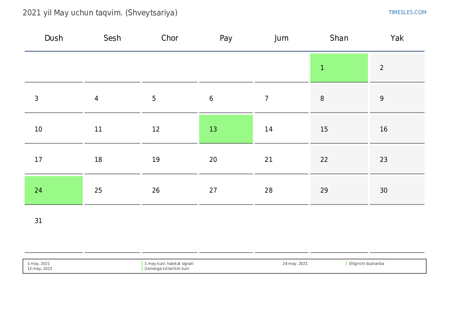Select day 11 under Sesh
Viewport: 449px width, 318px height.
click(98, 129)
